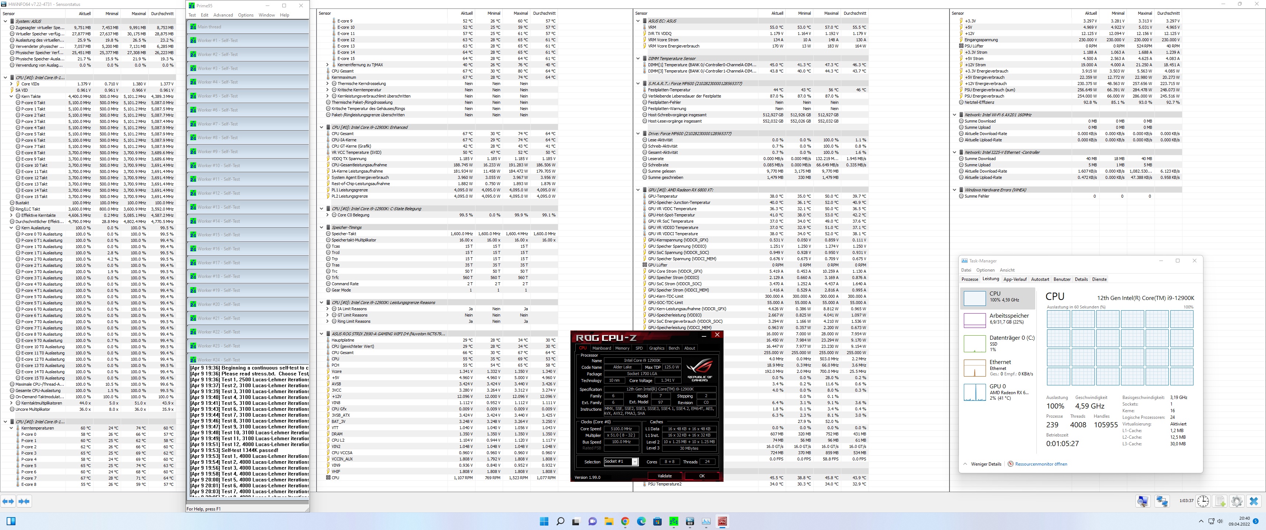Open Prime95 Window menu
Viewport: 1266px width, 530px height.
267,15
